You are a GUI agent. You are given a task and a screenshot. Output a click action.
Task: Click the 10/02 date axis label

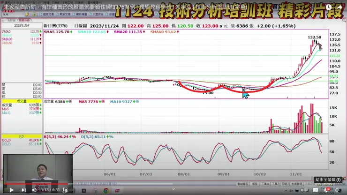[x=260, y=174]
